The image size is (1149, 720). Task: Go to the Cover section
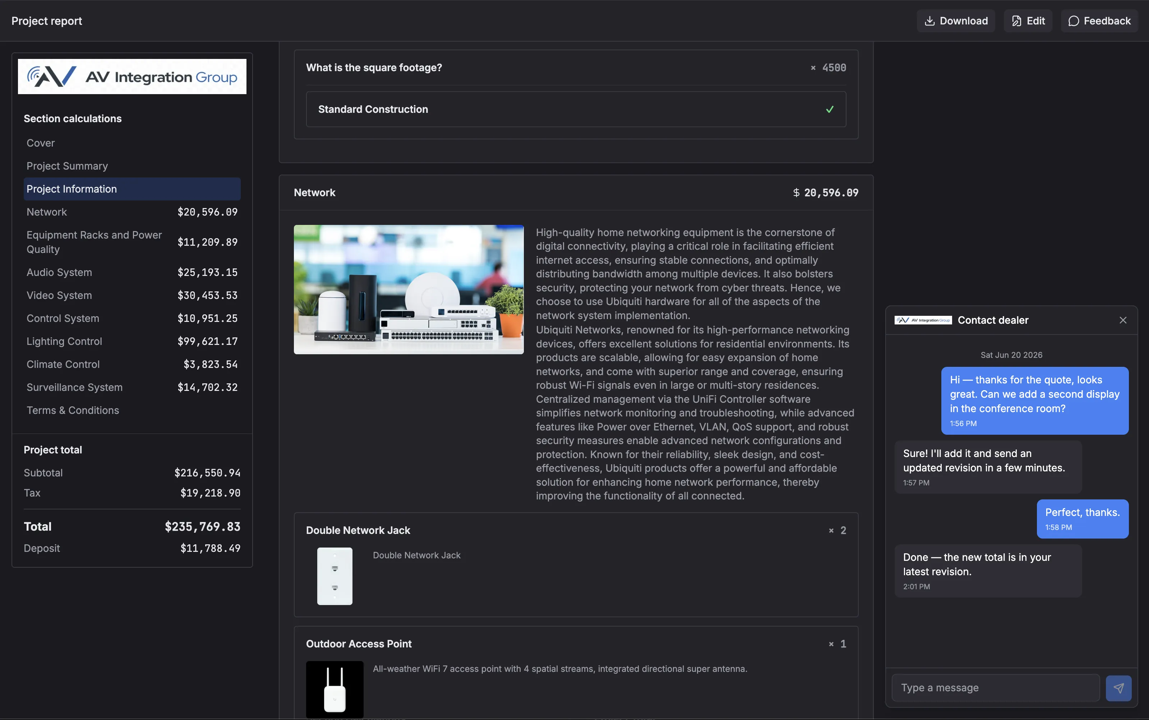coord(132,143)
